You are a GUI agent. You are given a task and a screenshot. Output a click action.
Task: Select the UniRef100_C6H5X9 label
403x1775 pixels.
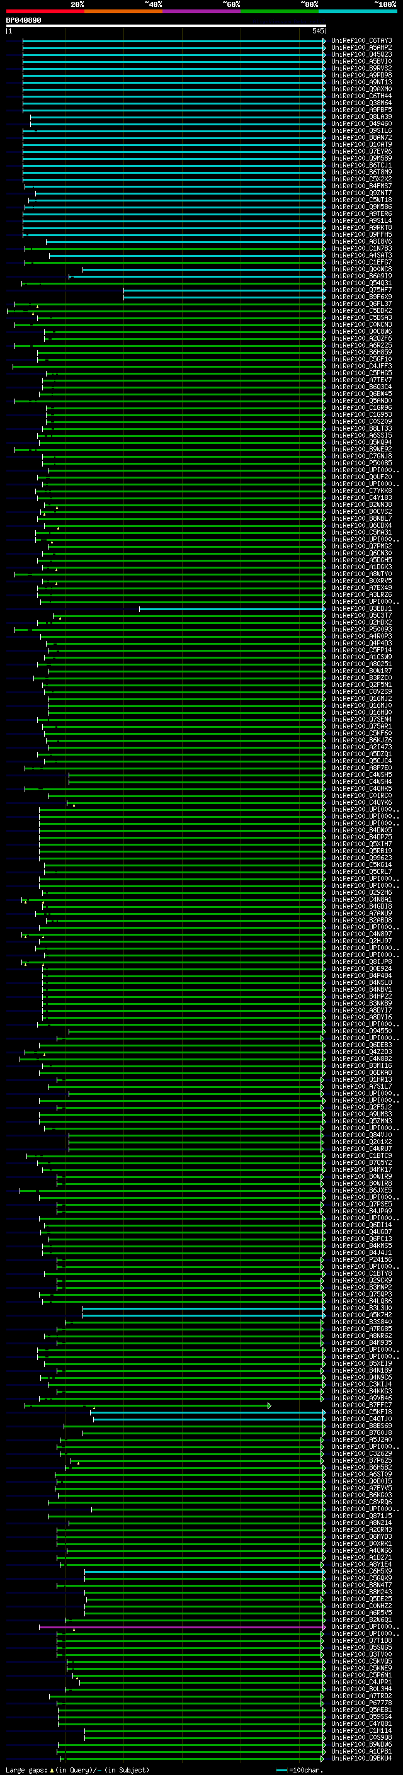pos(361,1571)
